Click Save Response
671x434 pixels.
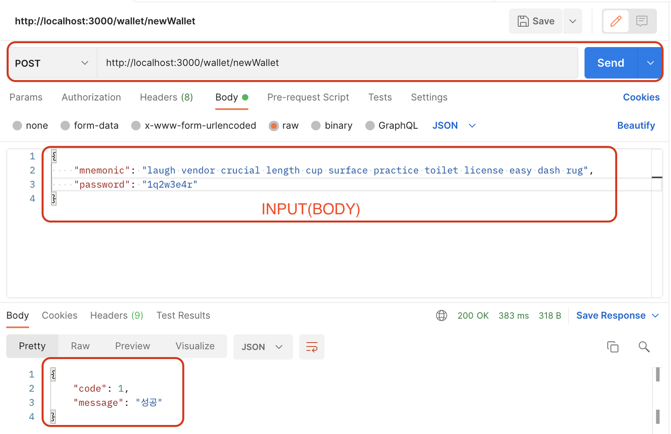point(611,316)
